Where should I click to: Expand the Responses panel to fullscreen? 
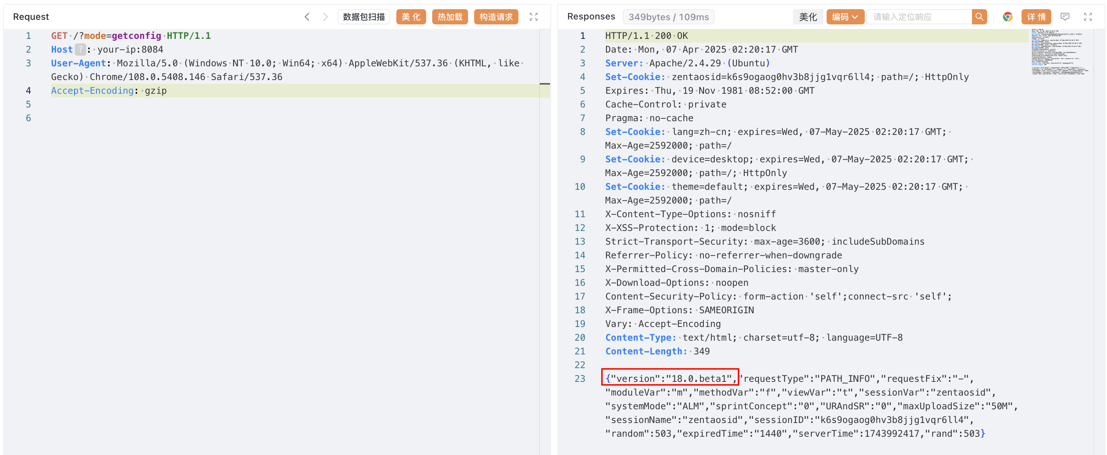(x=1088, y=17)
